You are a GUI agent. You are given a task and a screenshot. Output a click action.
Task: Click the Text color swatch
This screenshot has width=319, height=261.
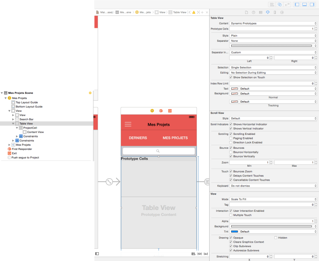click(x=235, y=89)
